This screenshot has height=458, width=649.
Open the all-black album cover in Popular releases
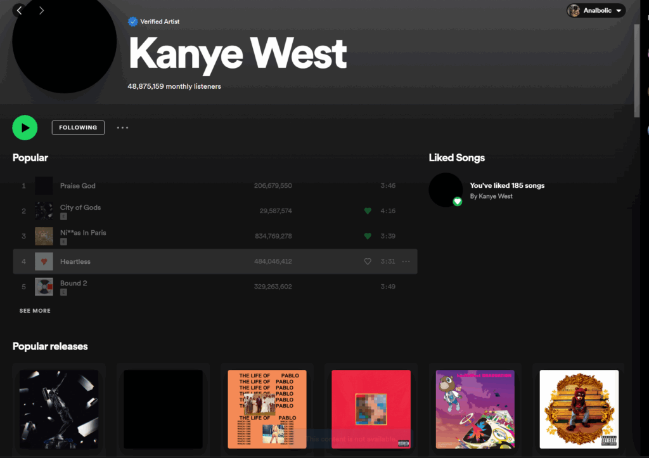(163, 409)
